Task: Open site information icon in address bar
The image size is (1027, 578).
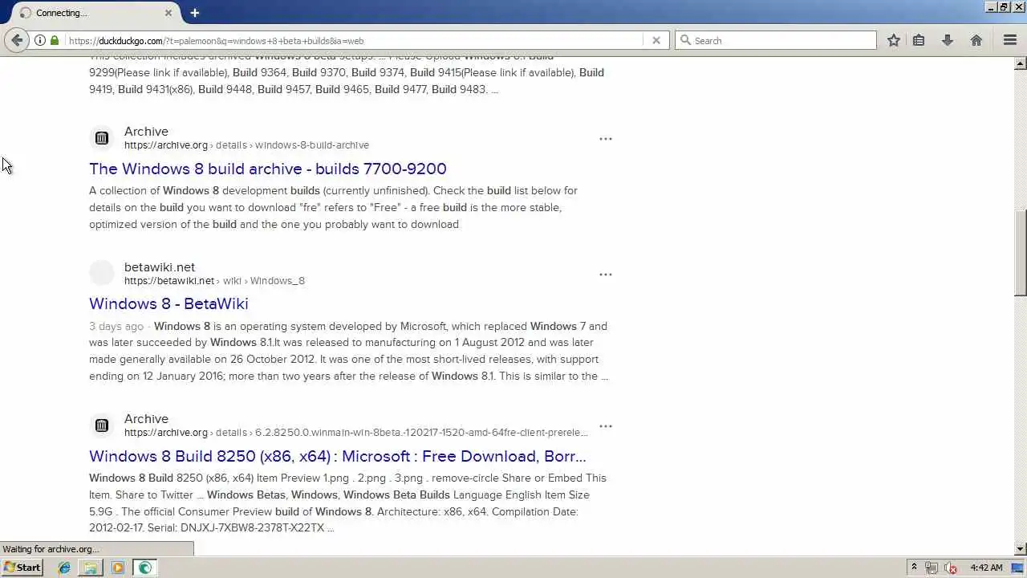Action: [40, 40]
